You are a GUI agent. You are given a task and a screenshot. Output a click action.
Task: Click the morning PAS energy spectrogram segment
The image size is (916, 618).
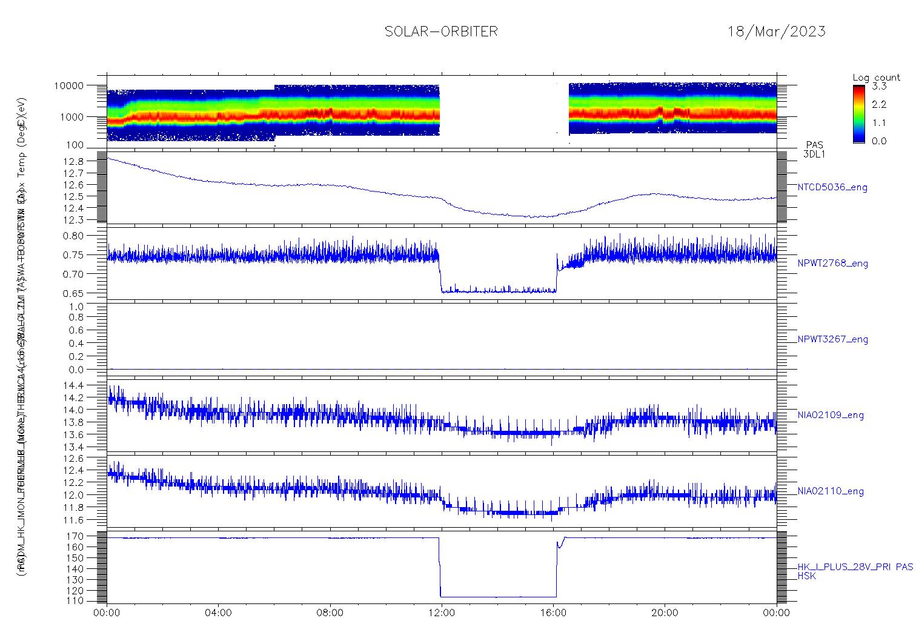click(273, 113)
